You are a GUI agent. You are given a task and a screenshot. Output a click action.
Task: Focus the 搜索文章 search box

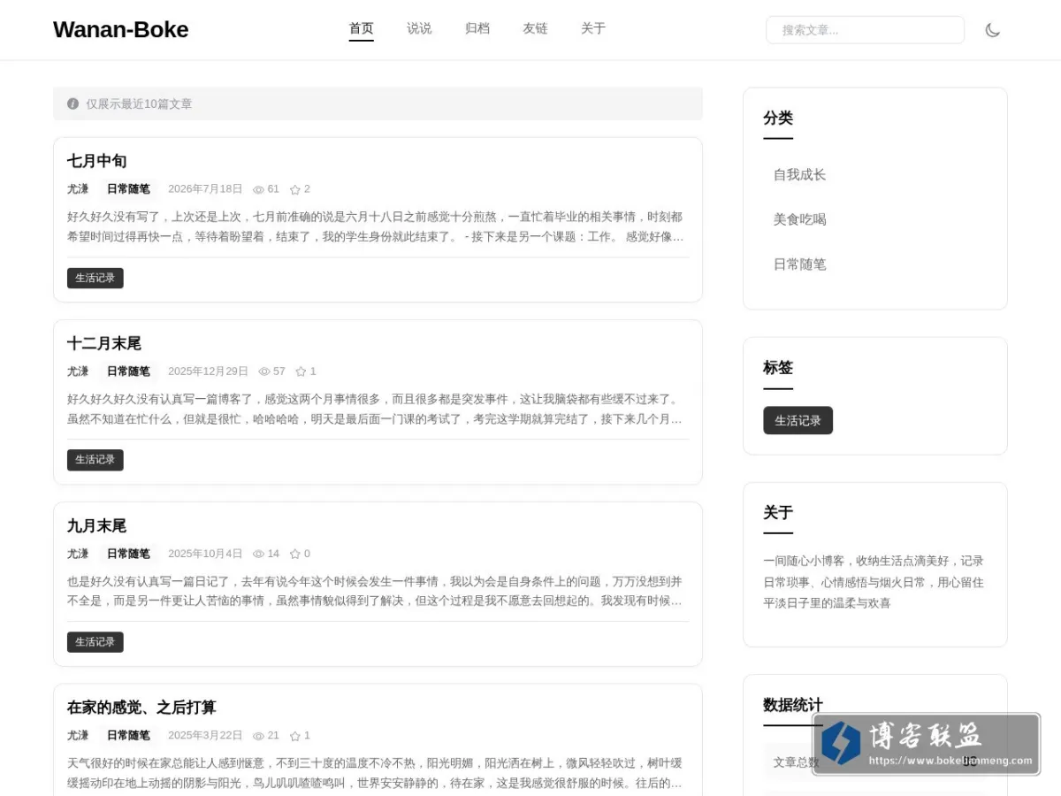click(865, 30)
